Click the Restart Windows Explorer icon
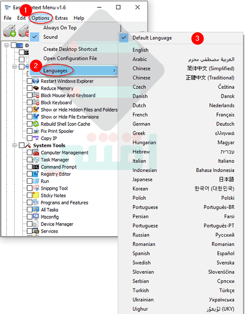Viewport: 247px width, 314px height. point(36,81)
